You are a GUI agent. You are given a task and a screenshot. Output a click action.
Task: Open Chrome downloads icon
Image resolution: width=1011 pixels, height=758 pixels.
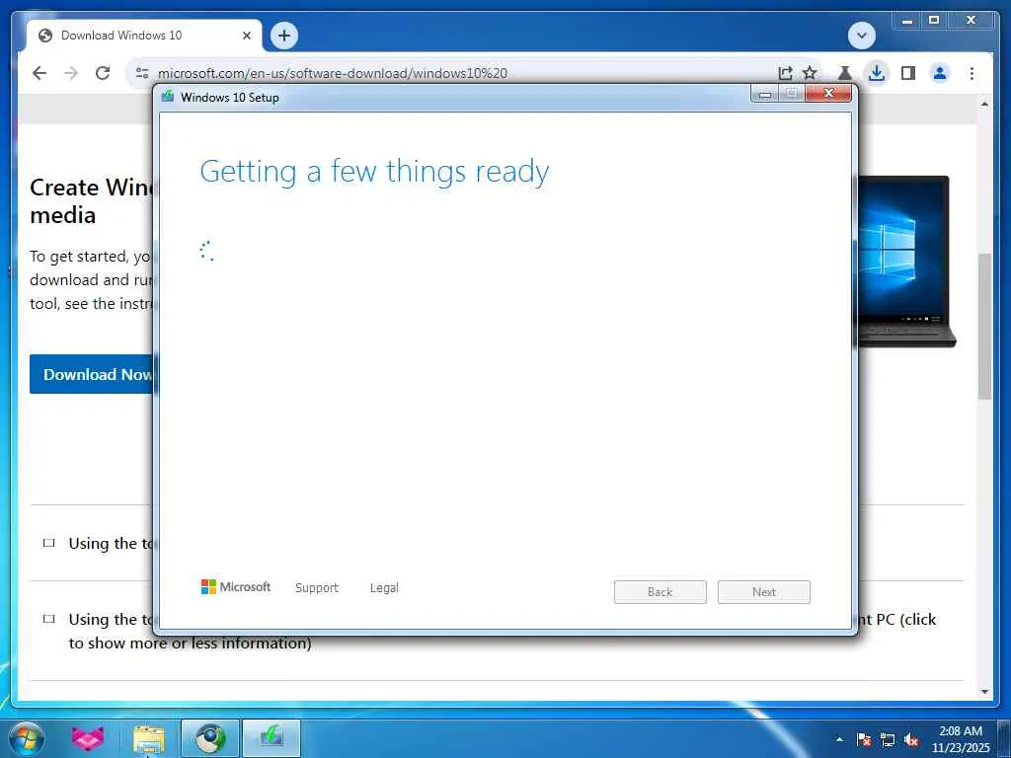click(877, 73)
